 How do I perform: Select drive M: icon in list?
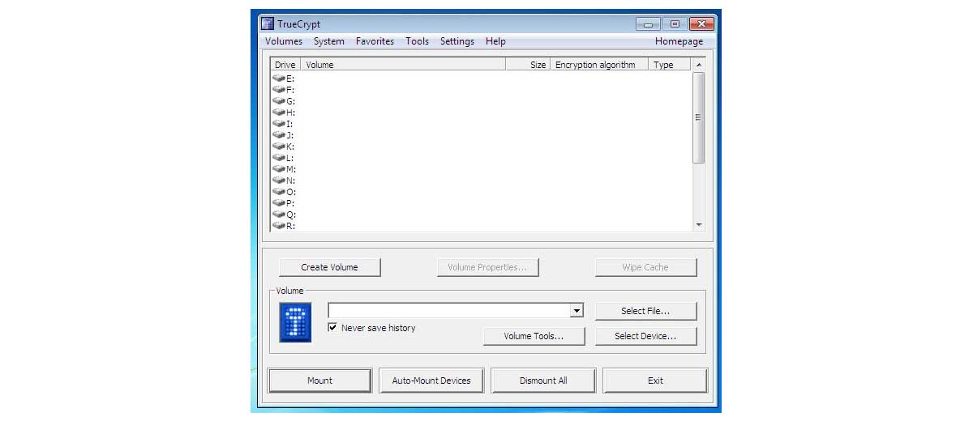(x=279, y=169)
